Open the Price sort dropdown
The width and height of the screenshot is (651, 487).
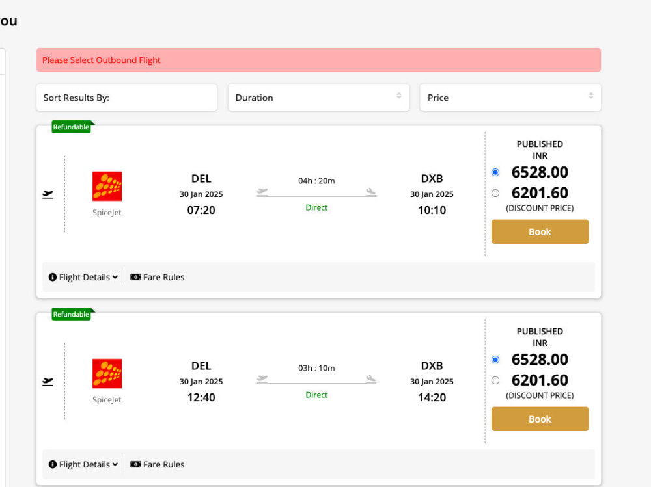tap(510, 98)
